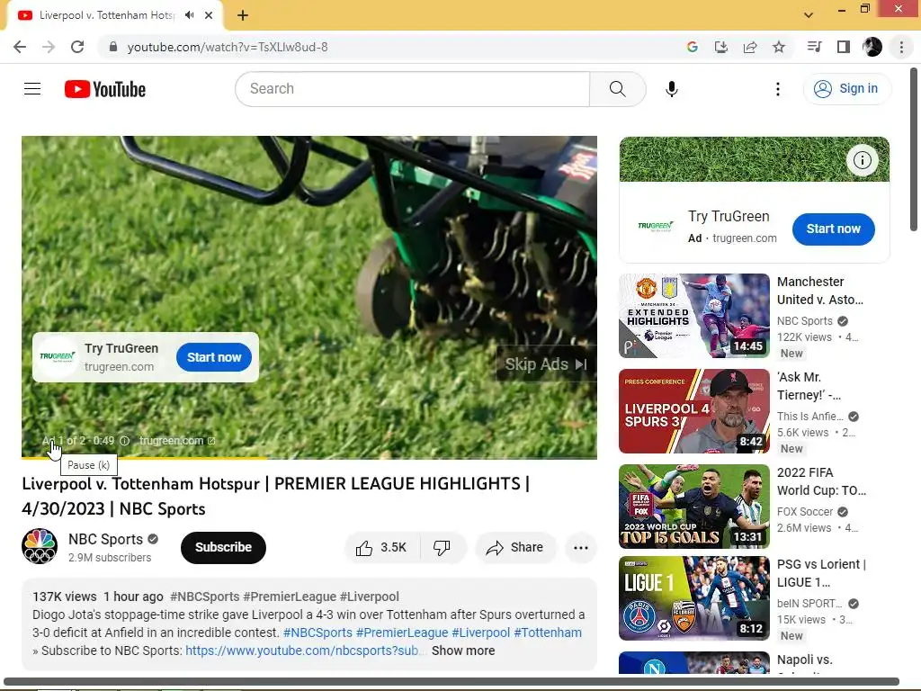Open ad info icon on sidebar banner
This screenshot has width=921, height=691.
862,160
